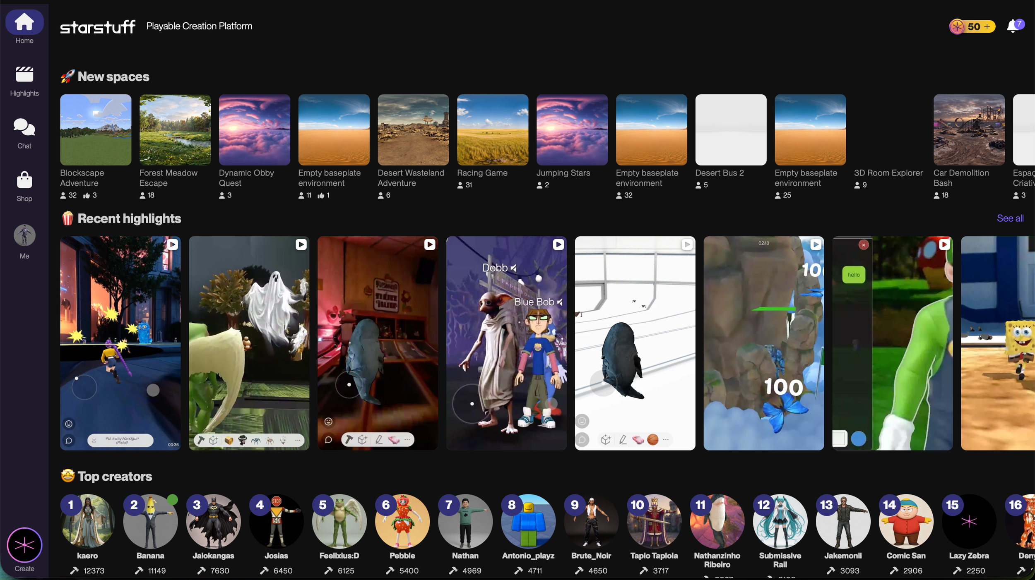Open Jakemonii creator avatar
The height and width of the screenshot is (580, 1035).
coord(843,521)
